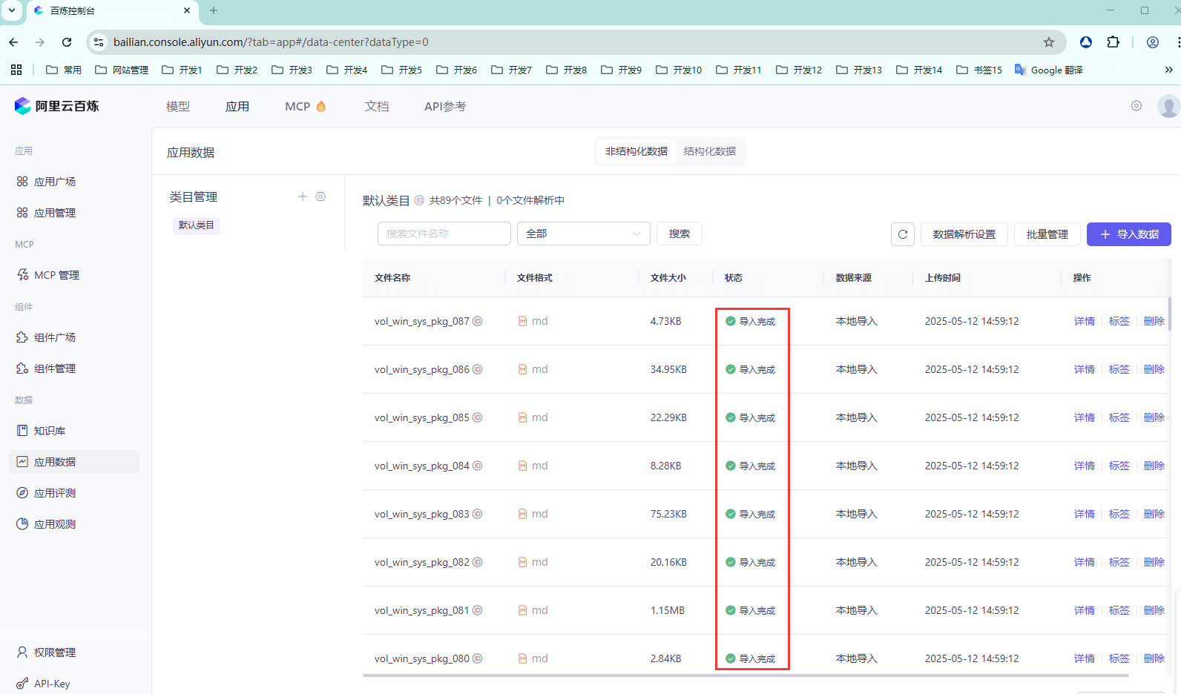Open the browser extensions puzzle icon
The image size is (1181, 694).
tap(1113, 42)
